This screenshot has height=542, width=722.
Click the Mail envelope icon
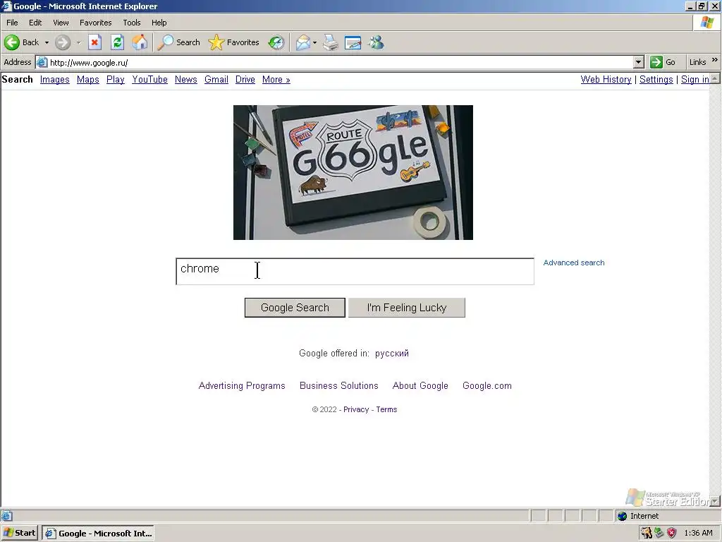pyautogui.click(x=303, y=42)
